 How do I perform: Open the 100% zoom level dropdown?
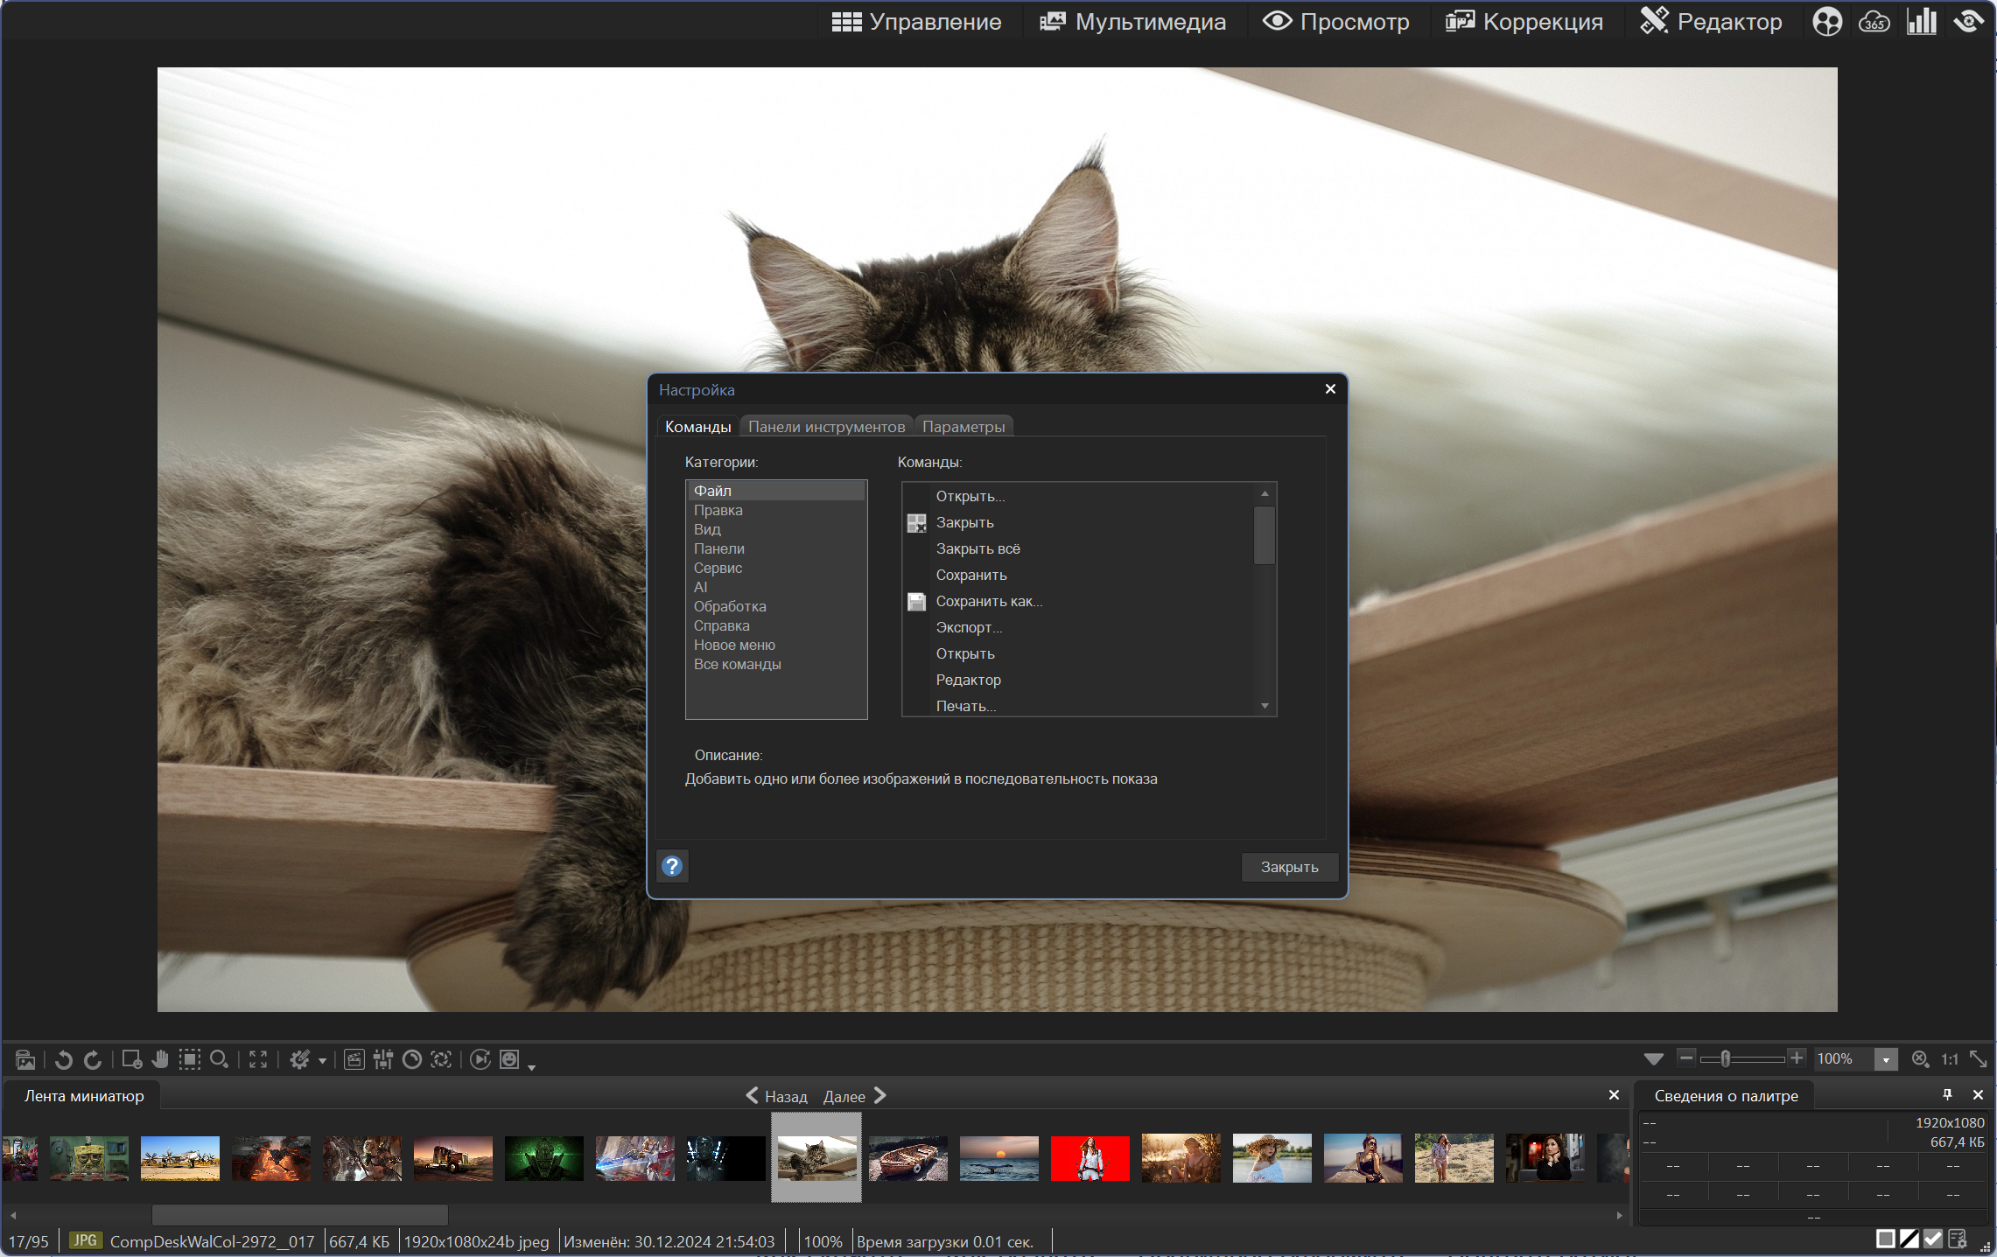[1886, 1059]
